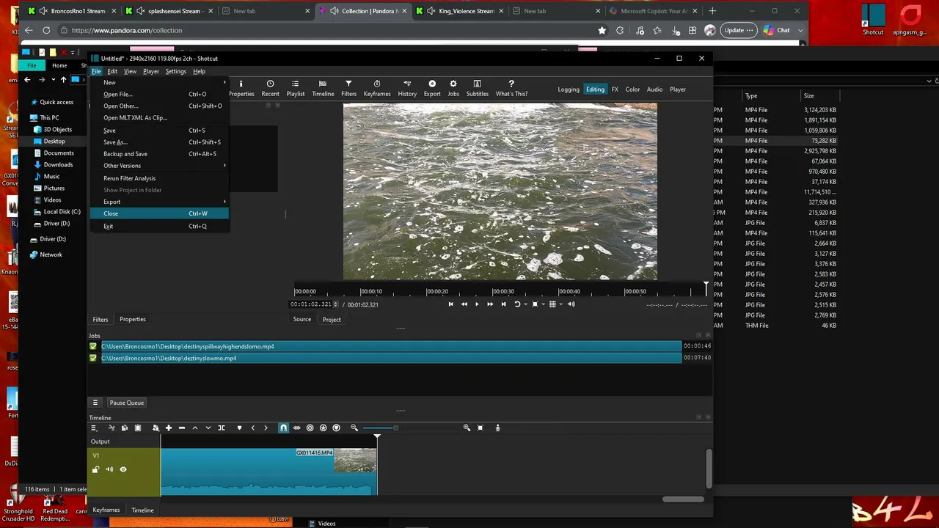This screenshot has width=939, height=528.
Task: Lock the V1 track
Action: [x=95, y=469]
